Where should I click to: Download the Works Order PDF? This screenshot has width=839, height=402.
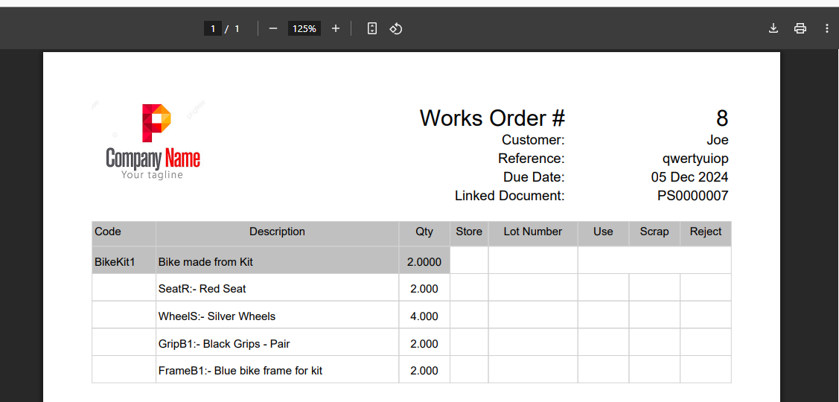(x=773, y=28)
